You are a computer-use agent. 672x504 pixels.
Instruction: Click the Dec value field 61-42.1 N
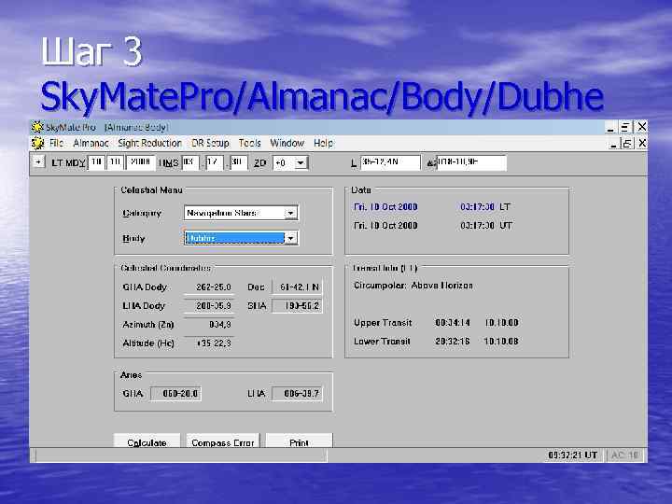tap(297, 287)
